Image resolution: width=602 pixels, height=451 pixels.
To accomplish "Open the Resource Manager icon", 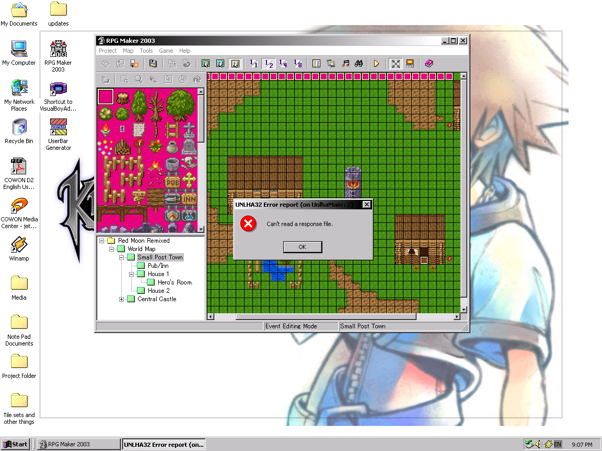I will (x=331, y=64).
